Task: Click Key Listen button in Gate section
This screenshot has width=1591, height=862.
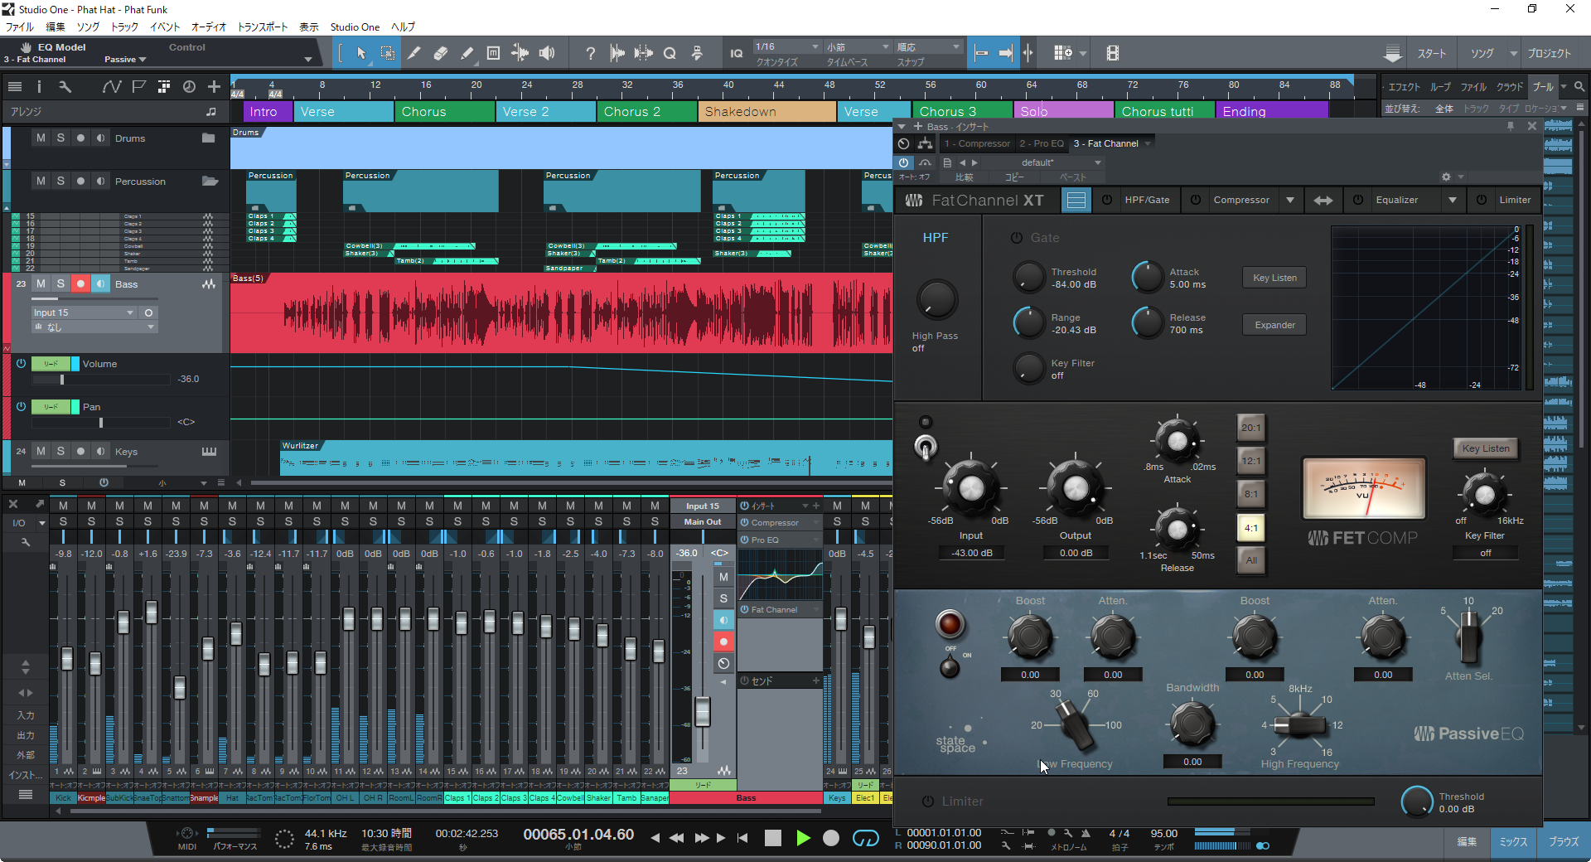Action: tap(1274, 278)
